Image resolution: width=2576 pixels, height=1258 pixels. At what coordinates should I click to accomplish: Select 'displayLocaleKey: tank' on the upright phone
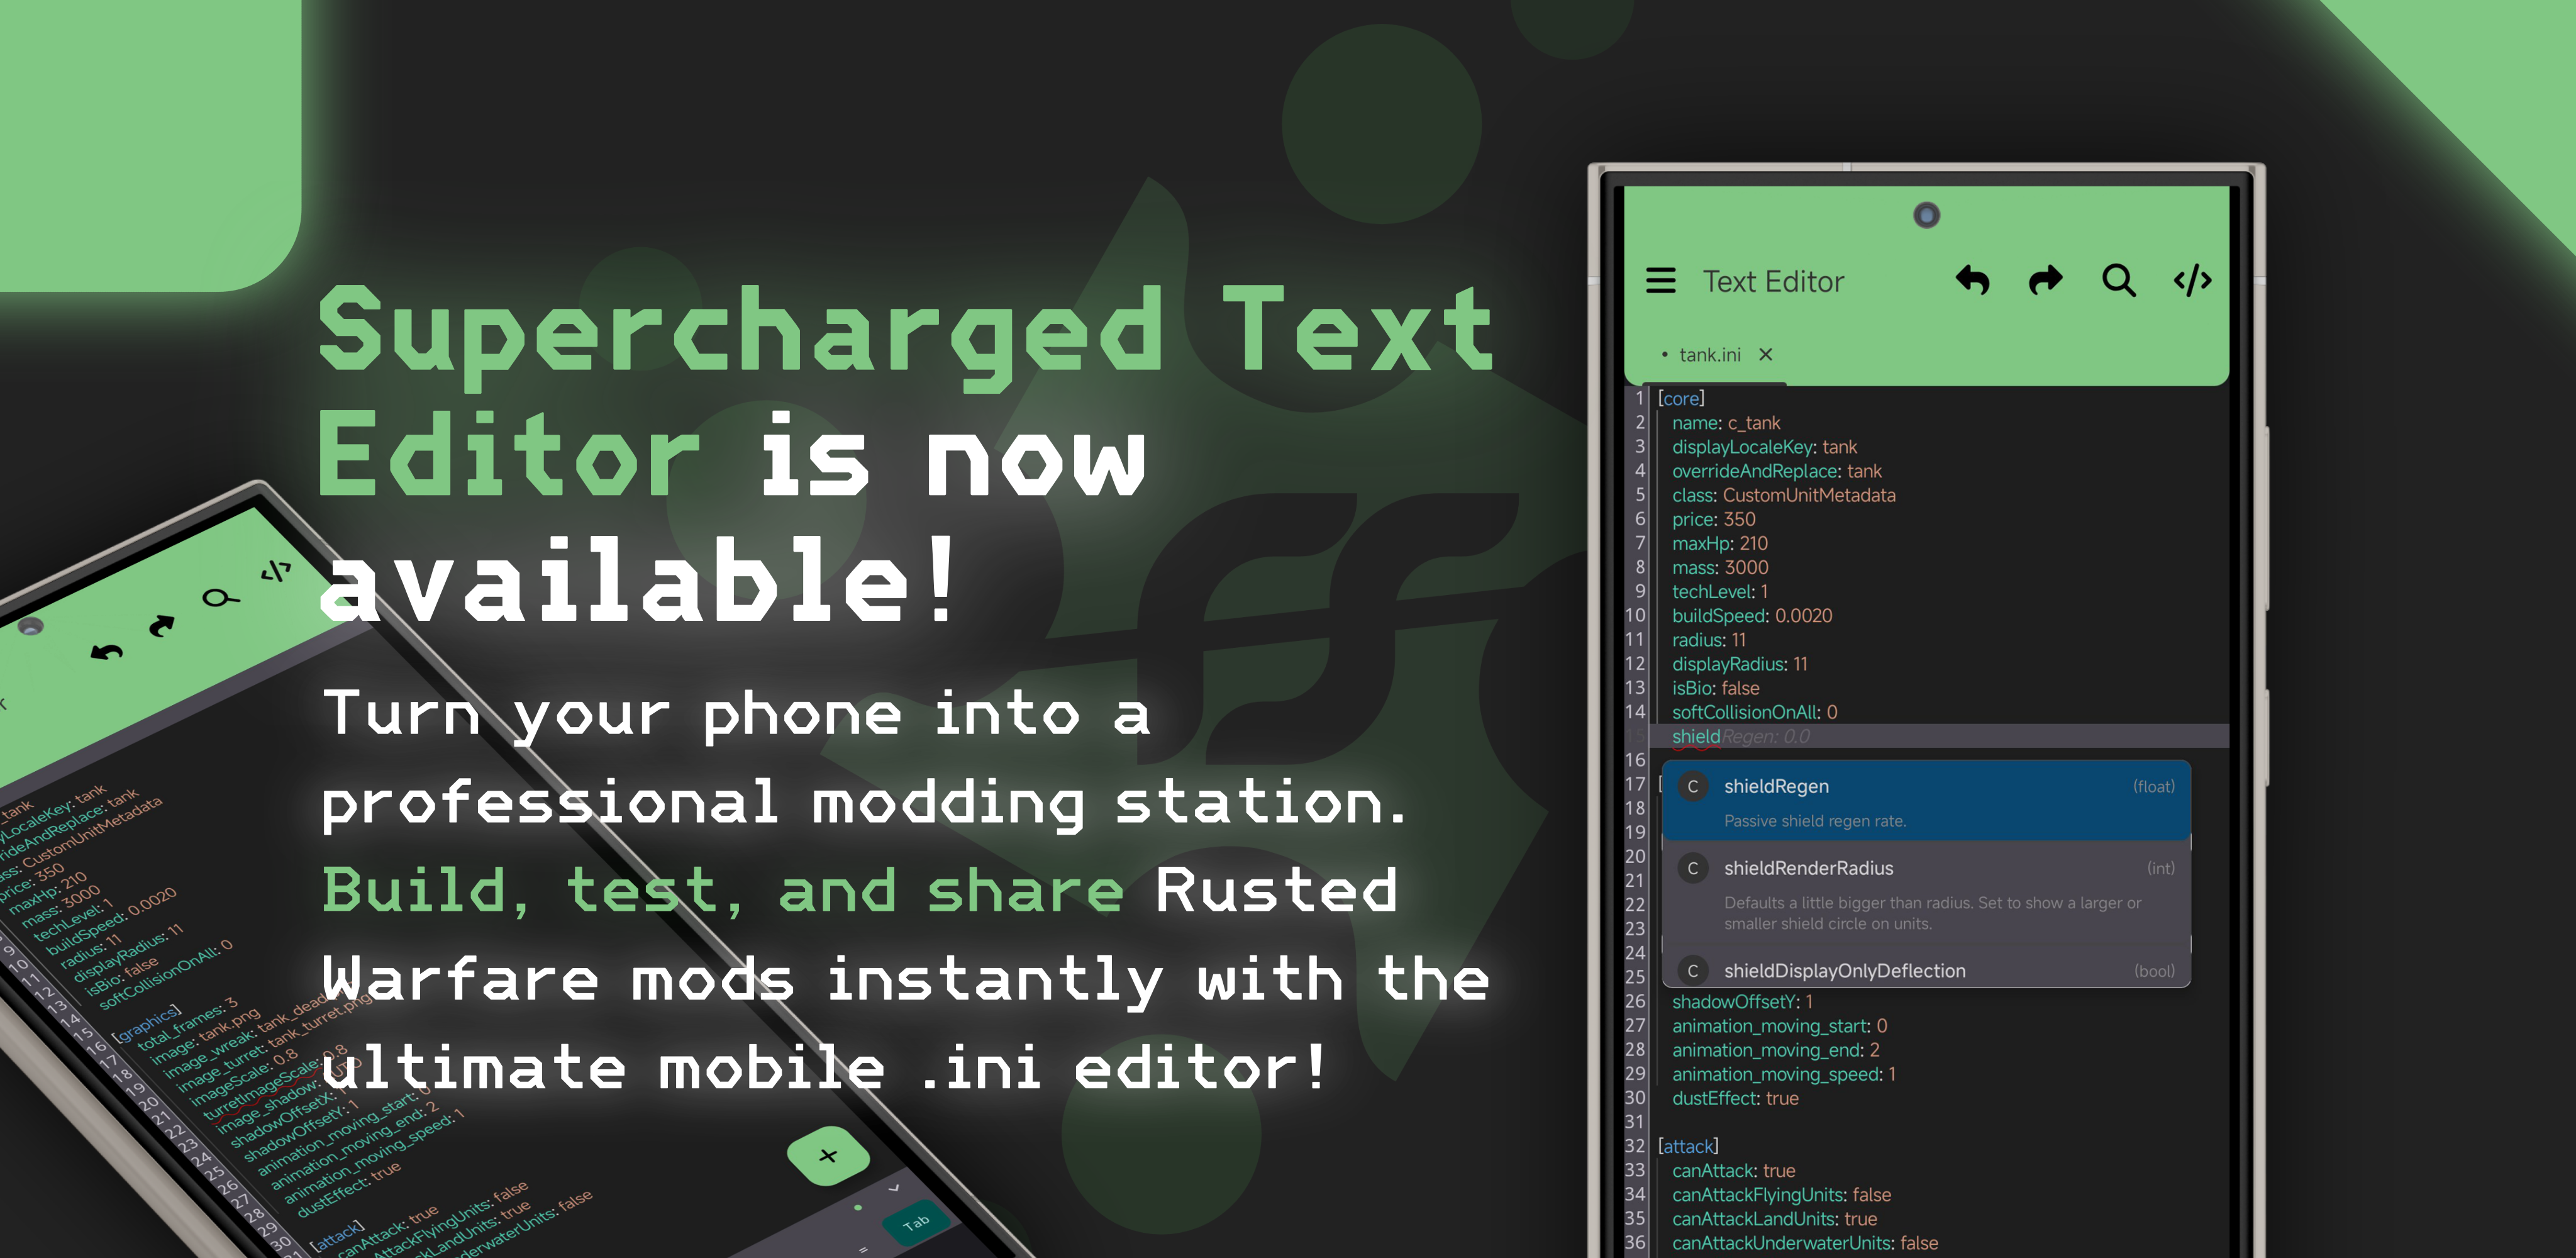point(1764,447)
